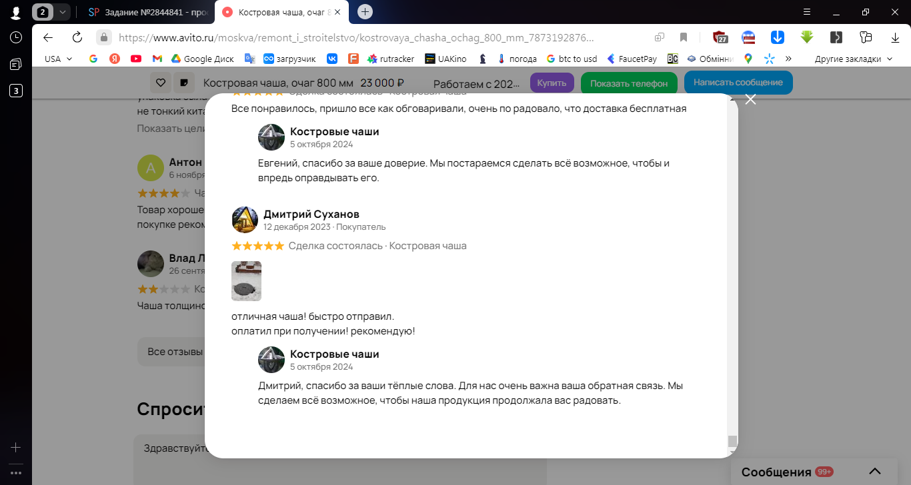
Task: Open the загрузчик bookmark
Action: click(289, 59)
